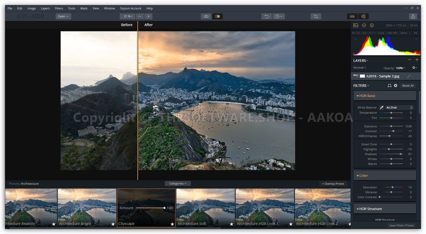
Task: Click the export share icon
Action: (x=413, y=16)
